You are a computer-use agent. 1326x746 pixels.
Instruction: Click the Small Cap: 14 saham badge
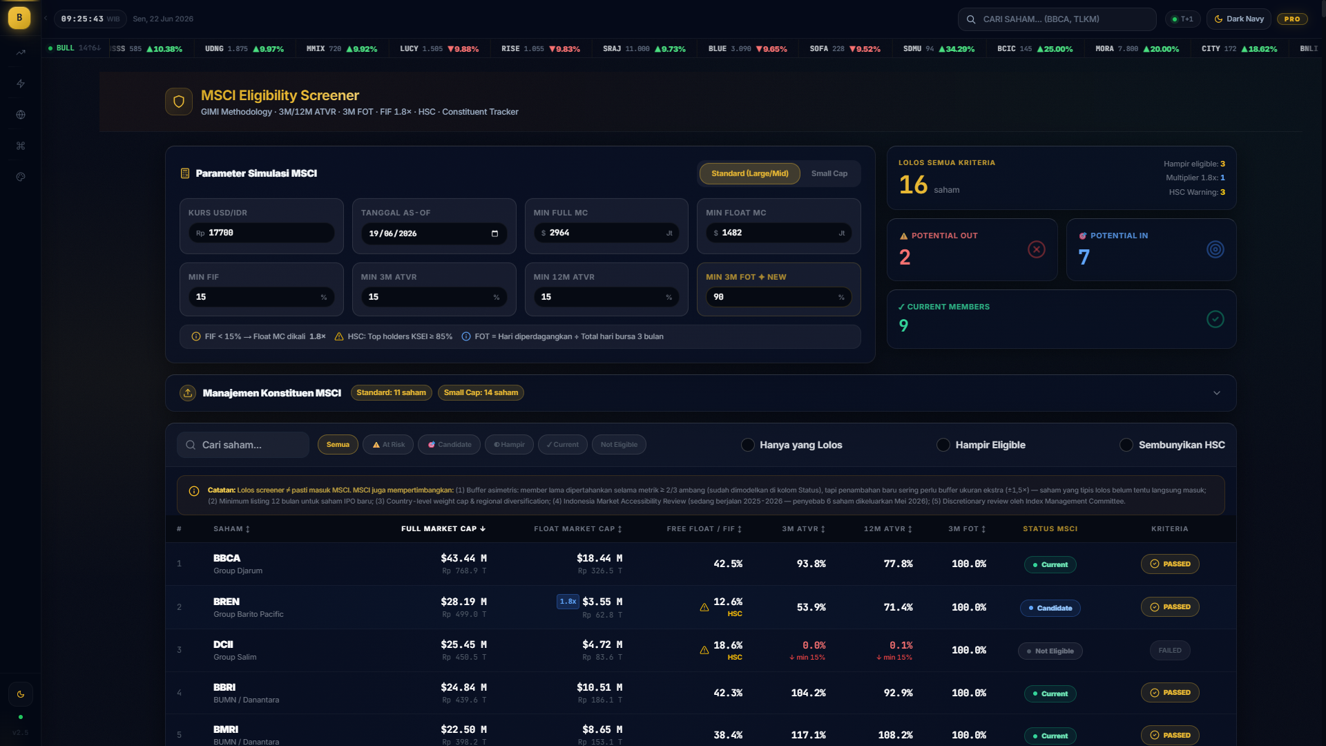pyautogui.click(x=481, y=393)
